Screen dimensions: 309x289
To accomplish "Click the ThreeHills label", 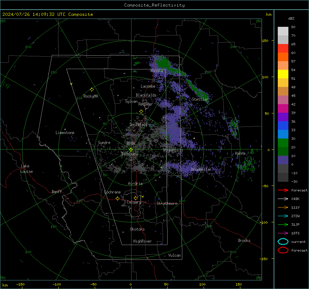I will (x=173, y=150).
